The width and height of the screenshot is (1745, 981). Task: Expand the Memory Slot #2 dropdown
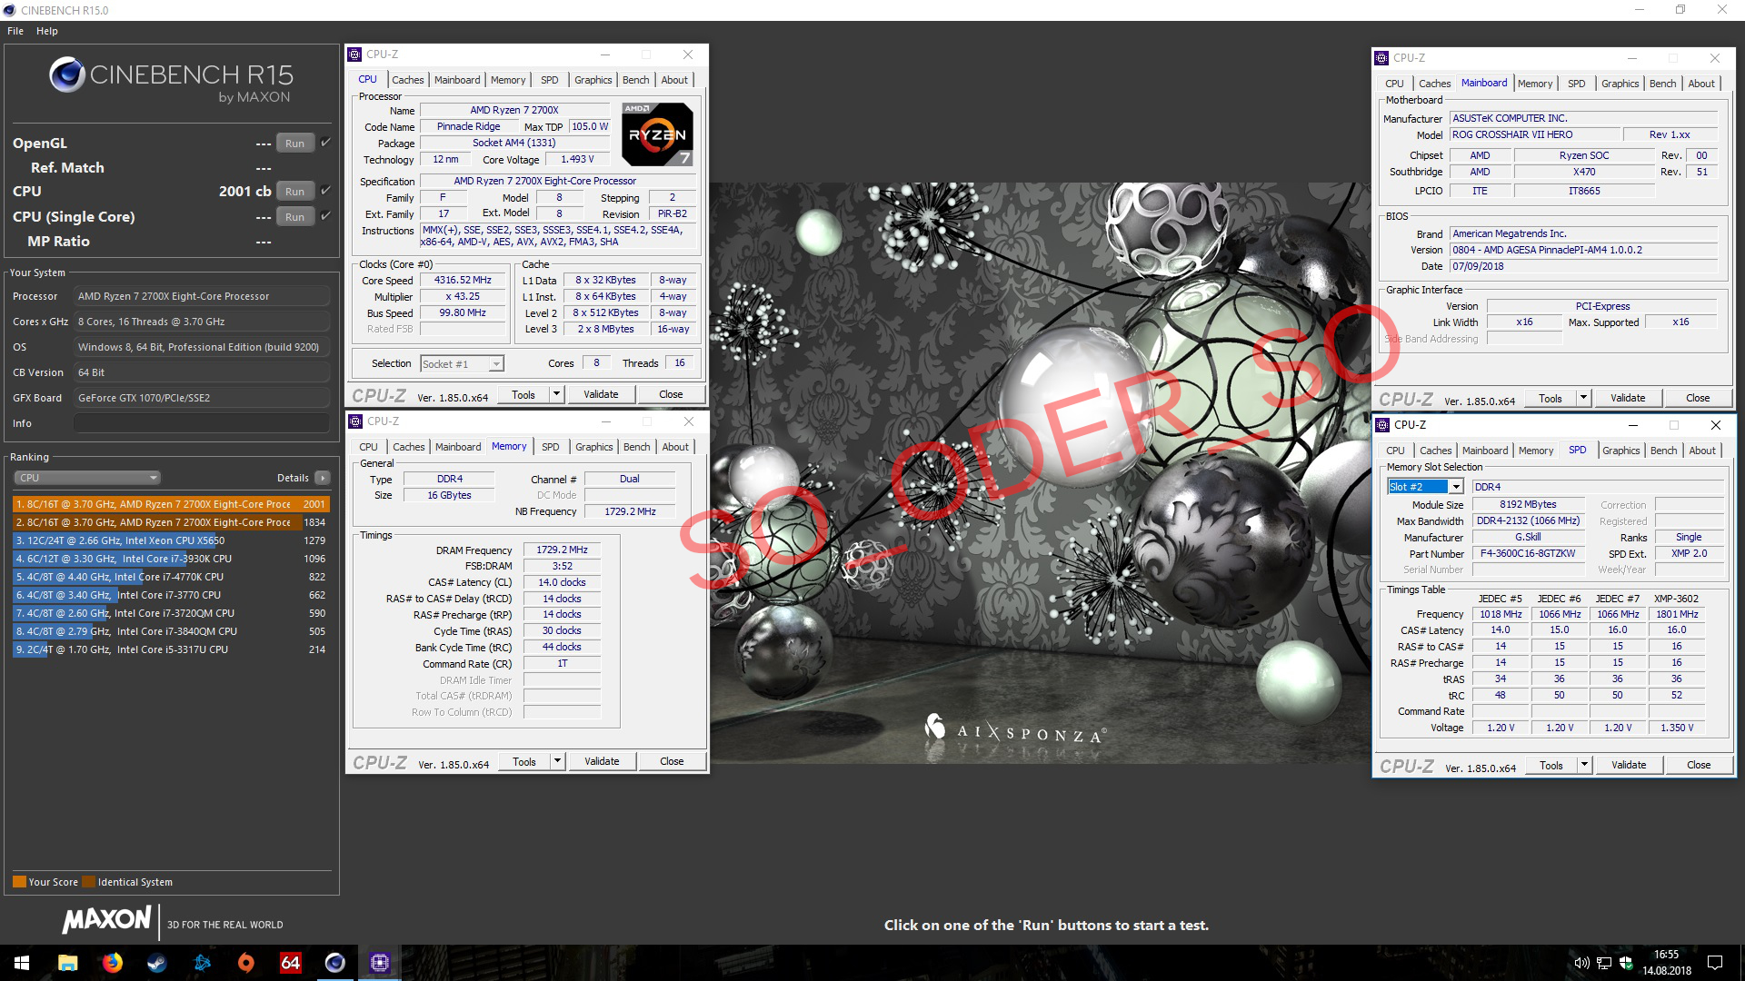click(x=1456, y=487)
